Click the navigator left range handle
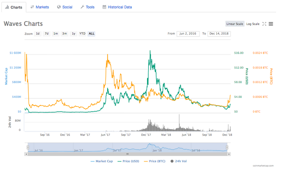The width and height of the screenshot is (287, 173). (x=28, y=147)
